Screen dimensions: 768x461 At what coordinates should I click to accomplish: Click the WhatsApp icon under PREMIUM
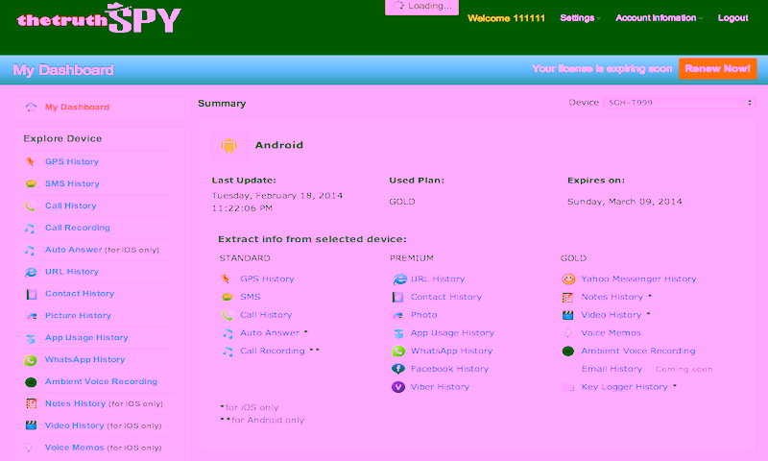[398, 352]
